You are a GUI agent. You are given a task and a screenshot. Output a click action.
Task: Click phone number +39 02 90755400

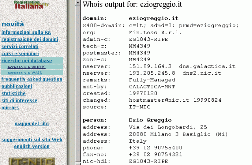(x=156, y=148)
